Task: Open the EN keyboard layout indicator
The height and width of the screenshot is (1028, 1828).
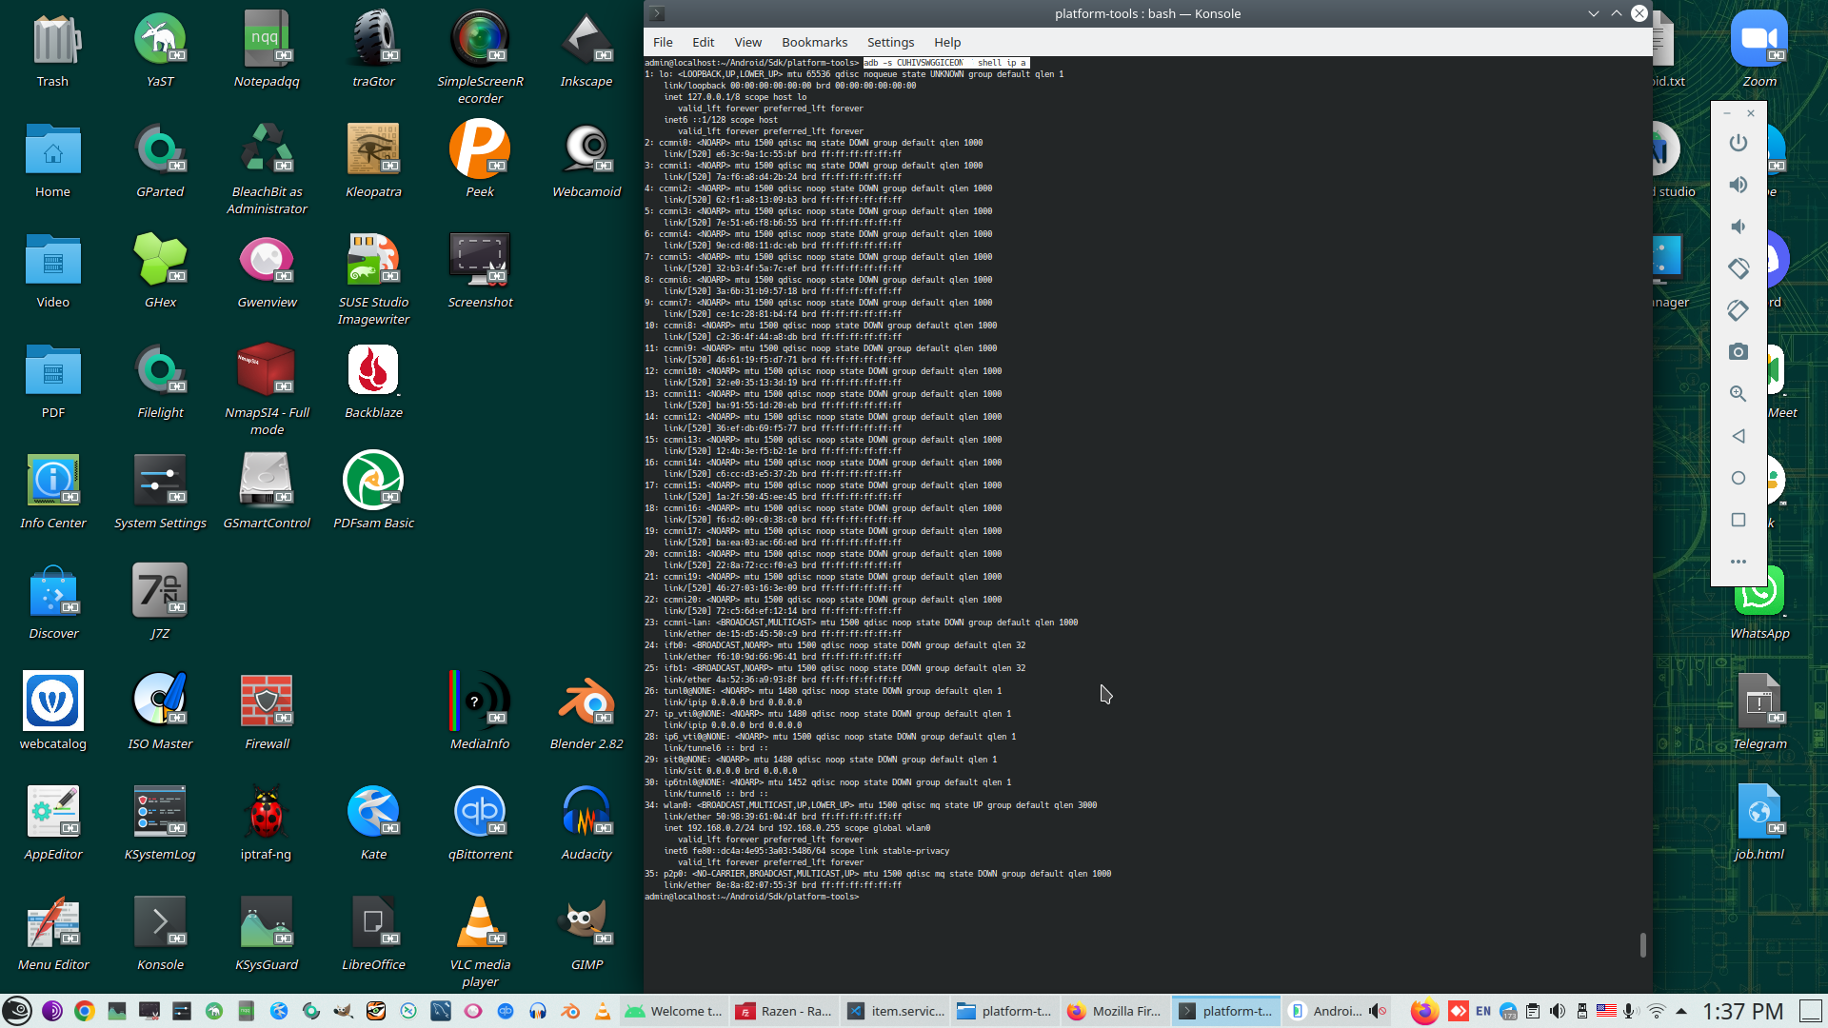Action: click(1483, 1011)
